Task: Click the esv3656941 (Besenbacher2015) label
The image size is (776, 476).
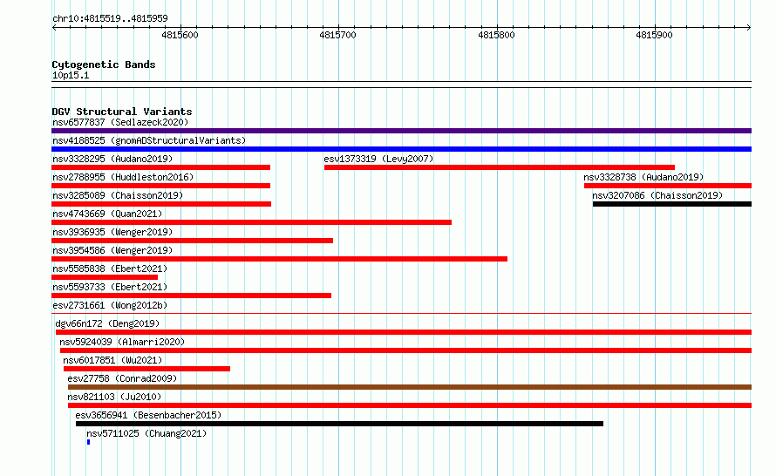Action: [148, 415]
